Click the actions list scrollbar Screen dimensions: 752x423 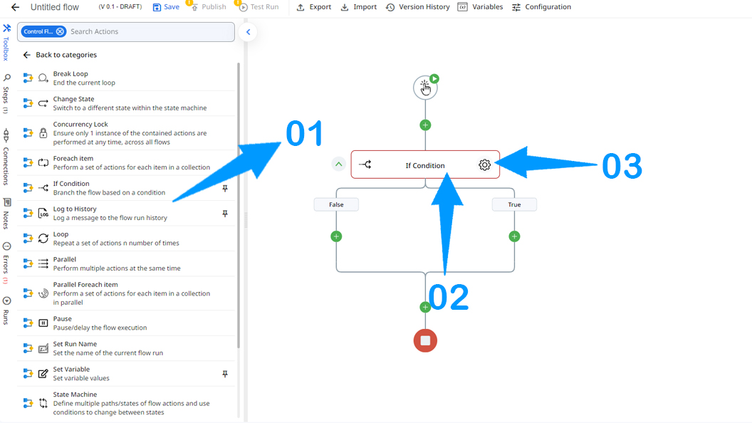point(239,205)
